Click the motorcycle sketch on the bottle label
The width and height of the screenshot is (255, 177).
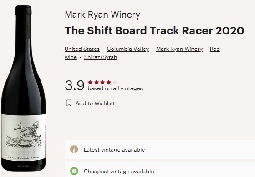pyautogui.click(x=24, y=134)
